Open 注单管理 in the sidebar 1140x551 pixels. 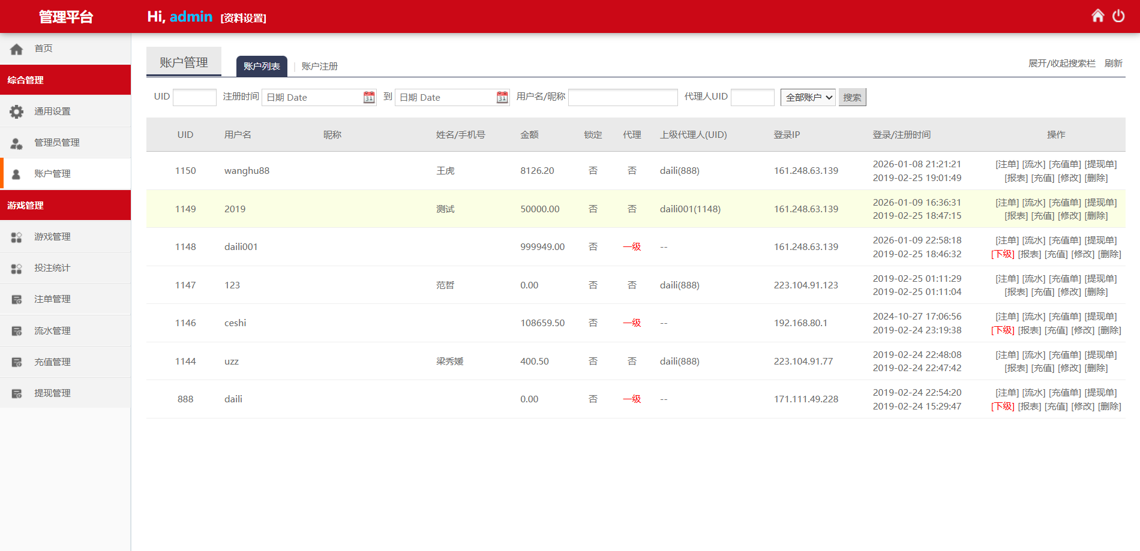pos(52,299)
